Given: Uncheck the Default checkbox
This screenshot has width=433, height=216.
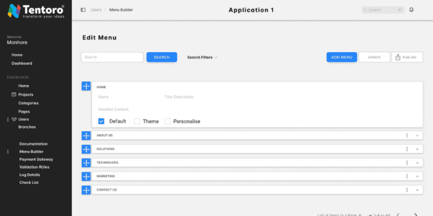Looking at the screenshot, I should coord(101,121).
